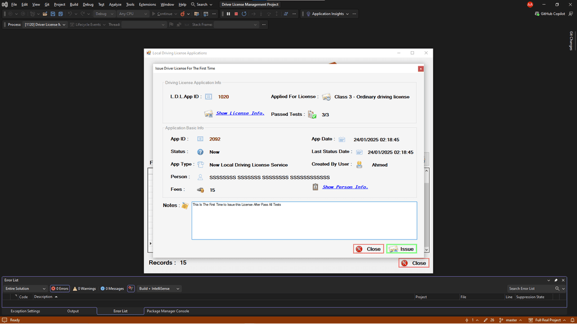Click the Show License Info link

[240, 113]
